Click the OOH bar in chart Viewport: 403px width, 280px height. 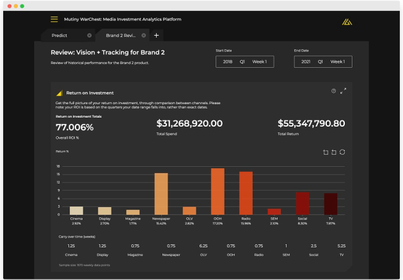217,191
